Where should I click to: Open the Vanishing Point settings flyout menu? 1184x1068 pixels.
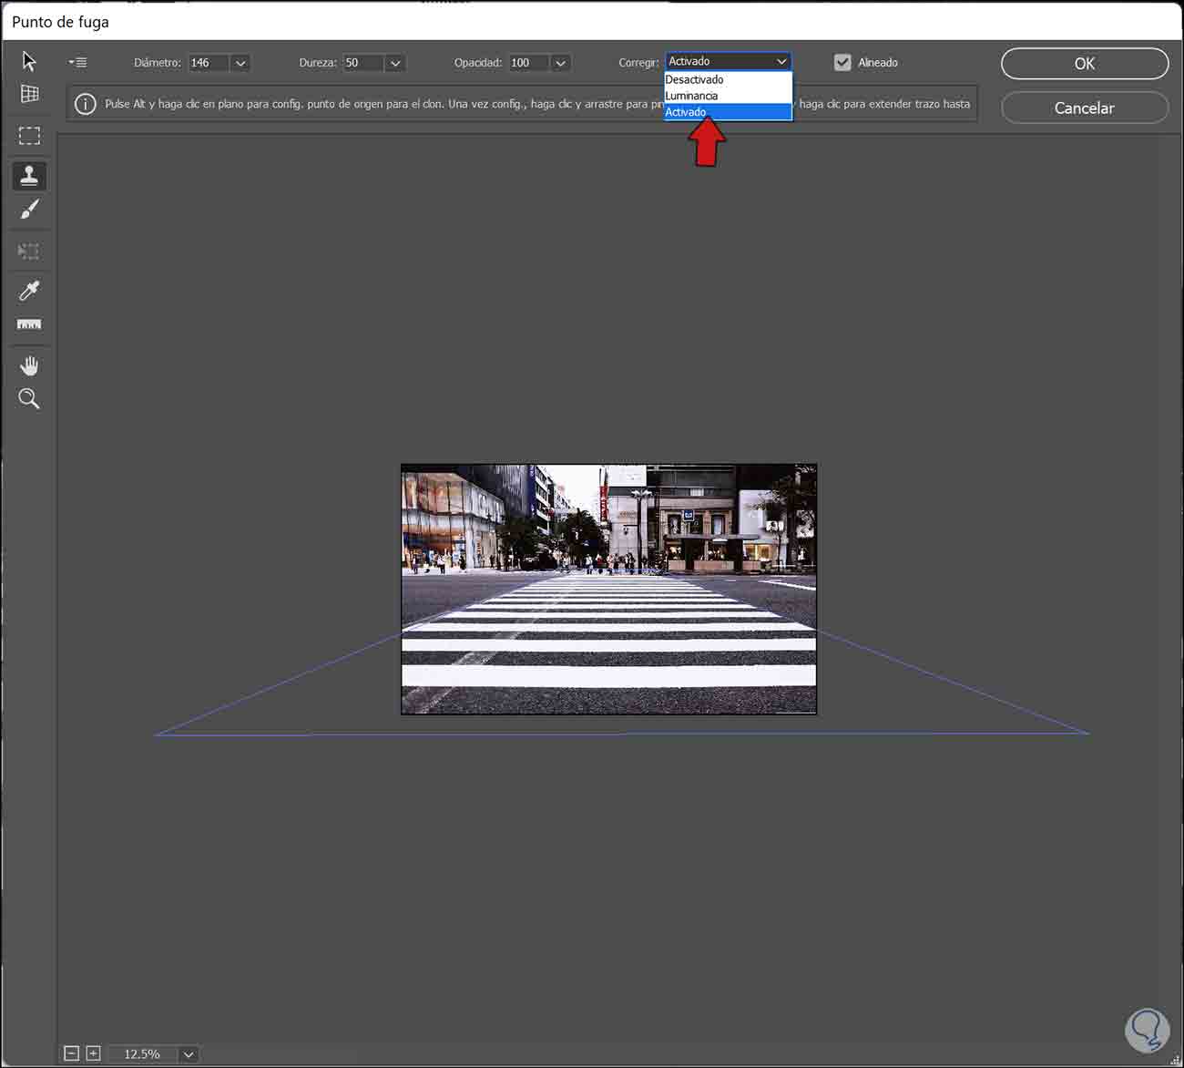[78, 63]
